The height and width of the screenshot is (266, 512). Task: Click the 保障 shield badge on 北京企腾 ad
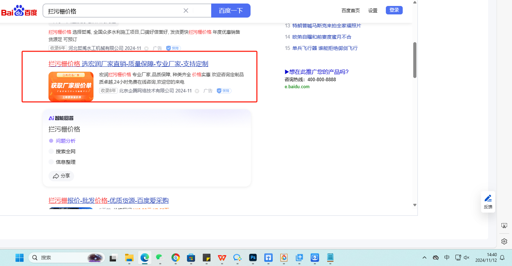click(223, 91)
